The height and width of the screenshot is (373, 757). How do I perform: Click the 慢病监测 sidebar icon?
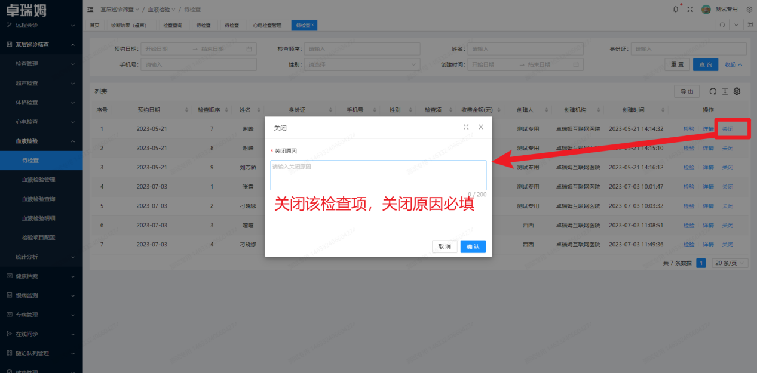(9, 295)
